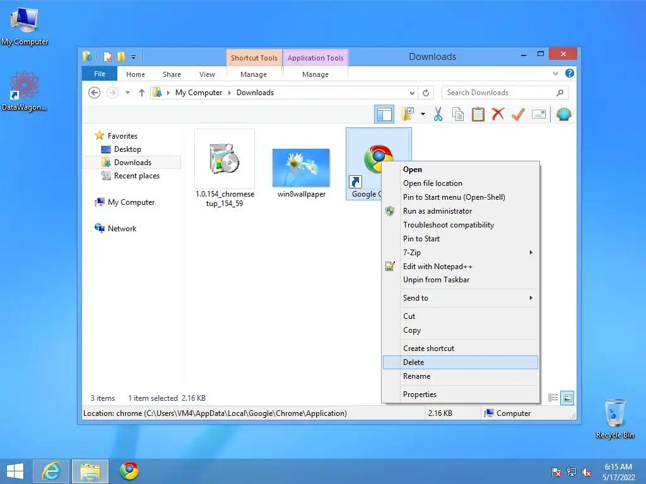Go up one folder level arrow
Image resolution: width=646 pixels, height=484 pixels.
coord(142,93)
